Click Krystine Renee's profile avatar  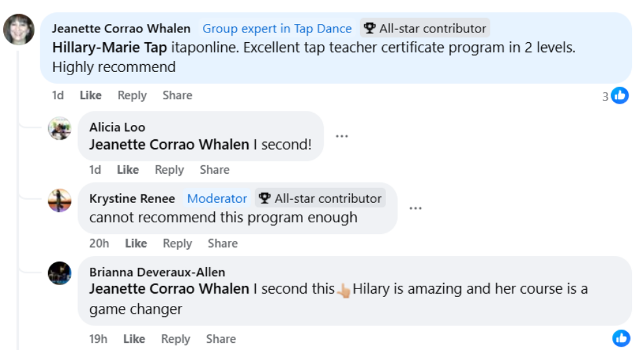coord(60,200)
